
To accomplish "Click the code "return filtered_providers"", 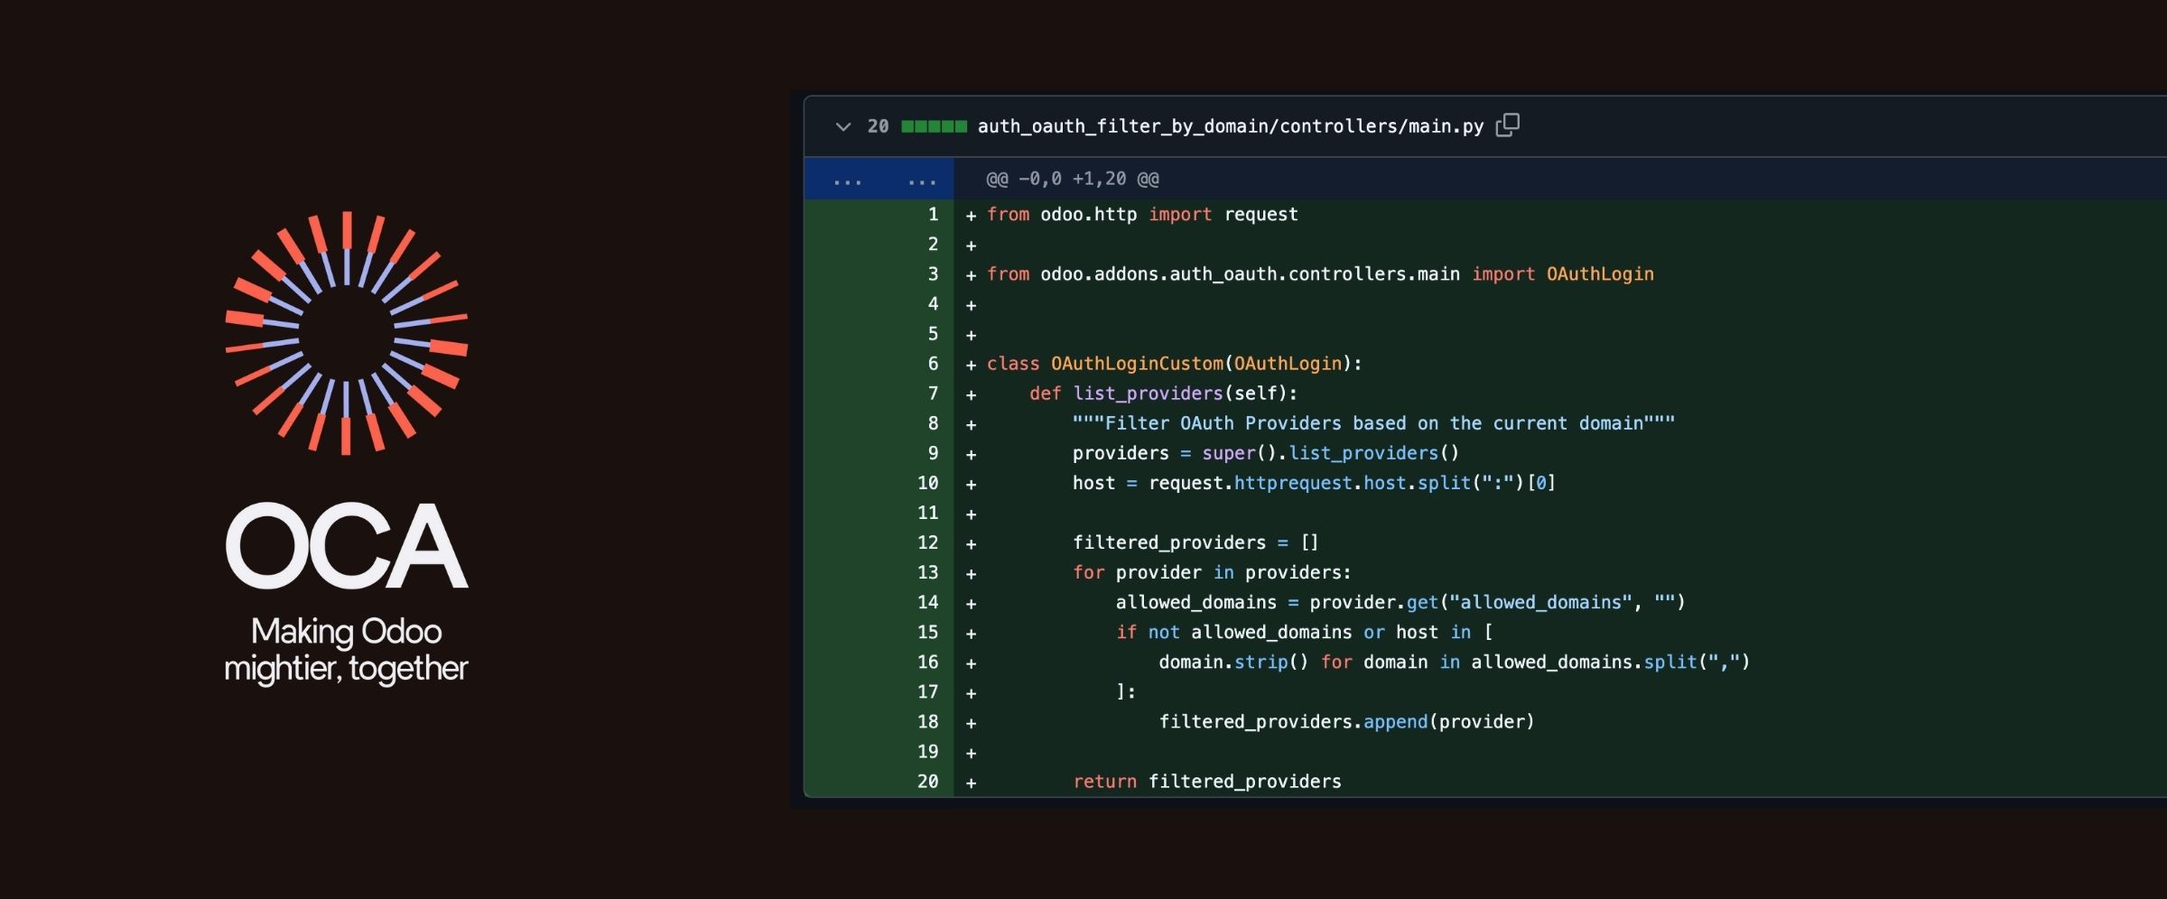I will click(1207, 782).
